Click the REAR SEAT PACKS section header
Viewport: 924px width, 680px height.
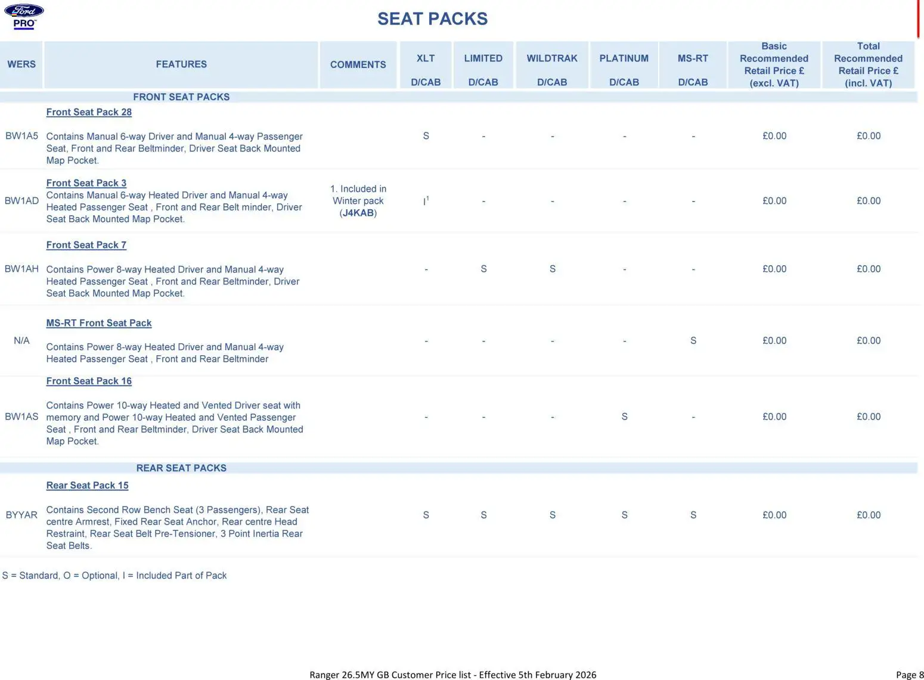(181, 468)
